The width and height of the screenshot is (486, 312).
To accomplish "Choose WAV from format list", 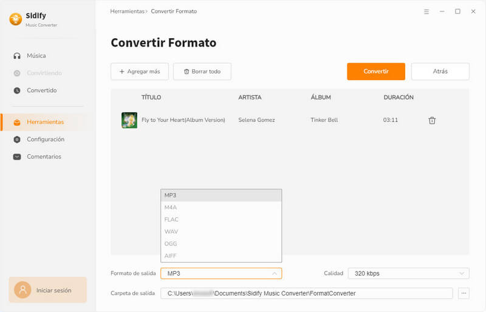I will click(221, 232).
